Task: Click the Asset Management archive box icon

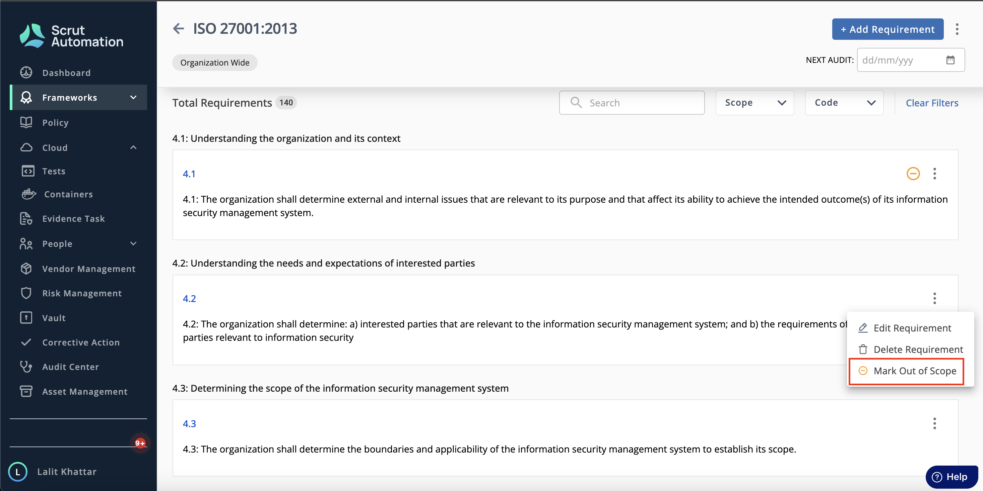Action: [26, 391]
